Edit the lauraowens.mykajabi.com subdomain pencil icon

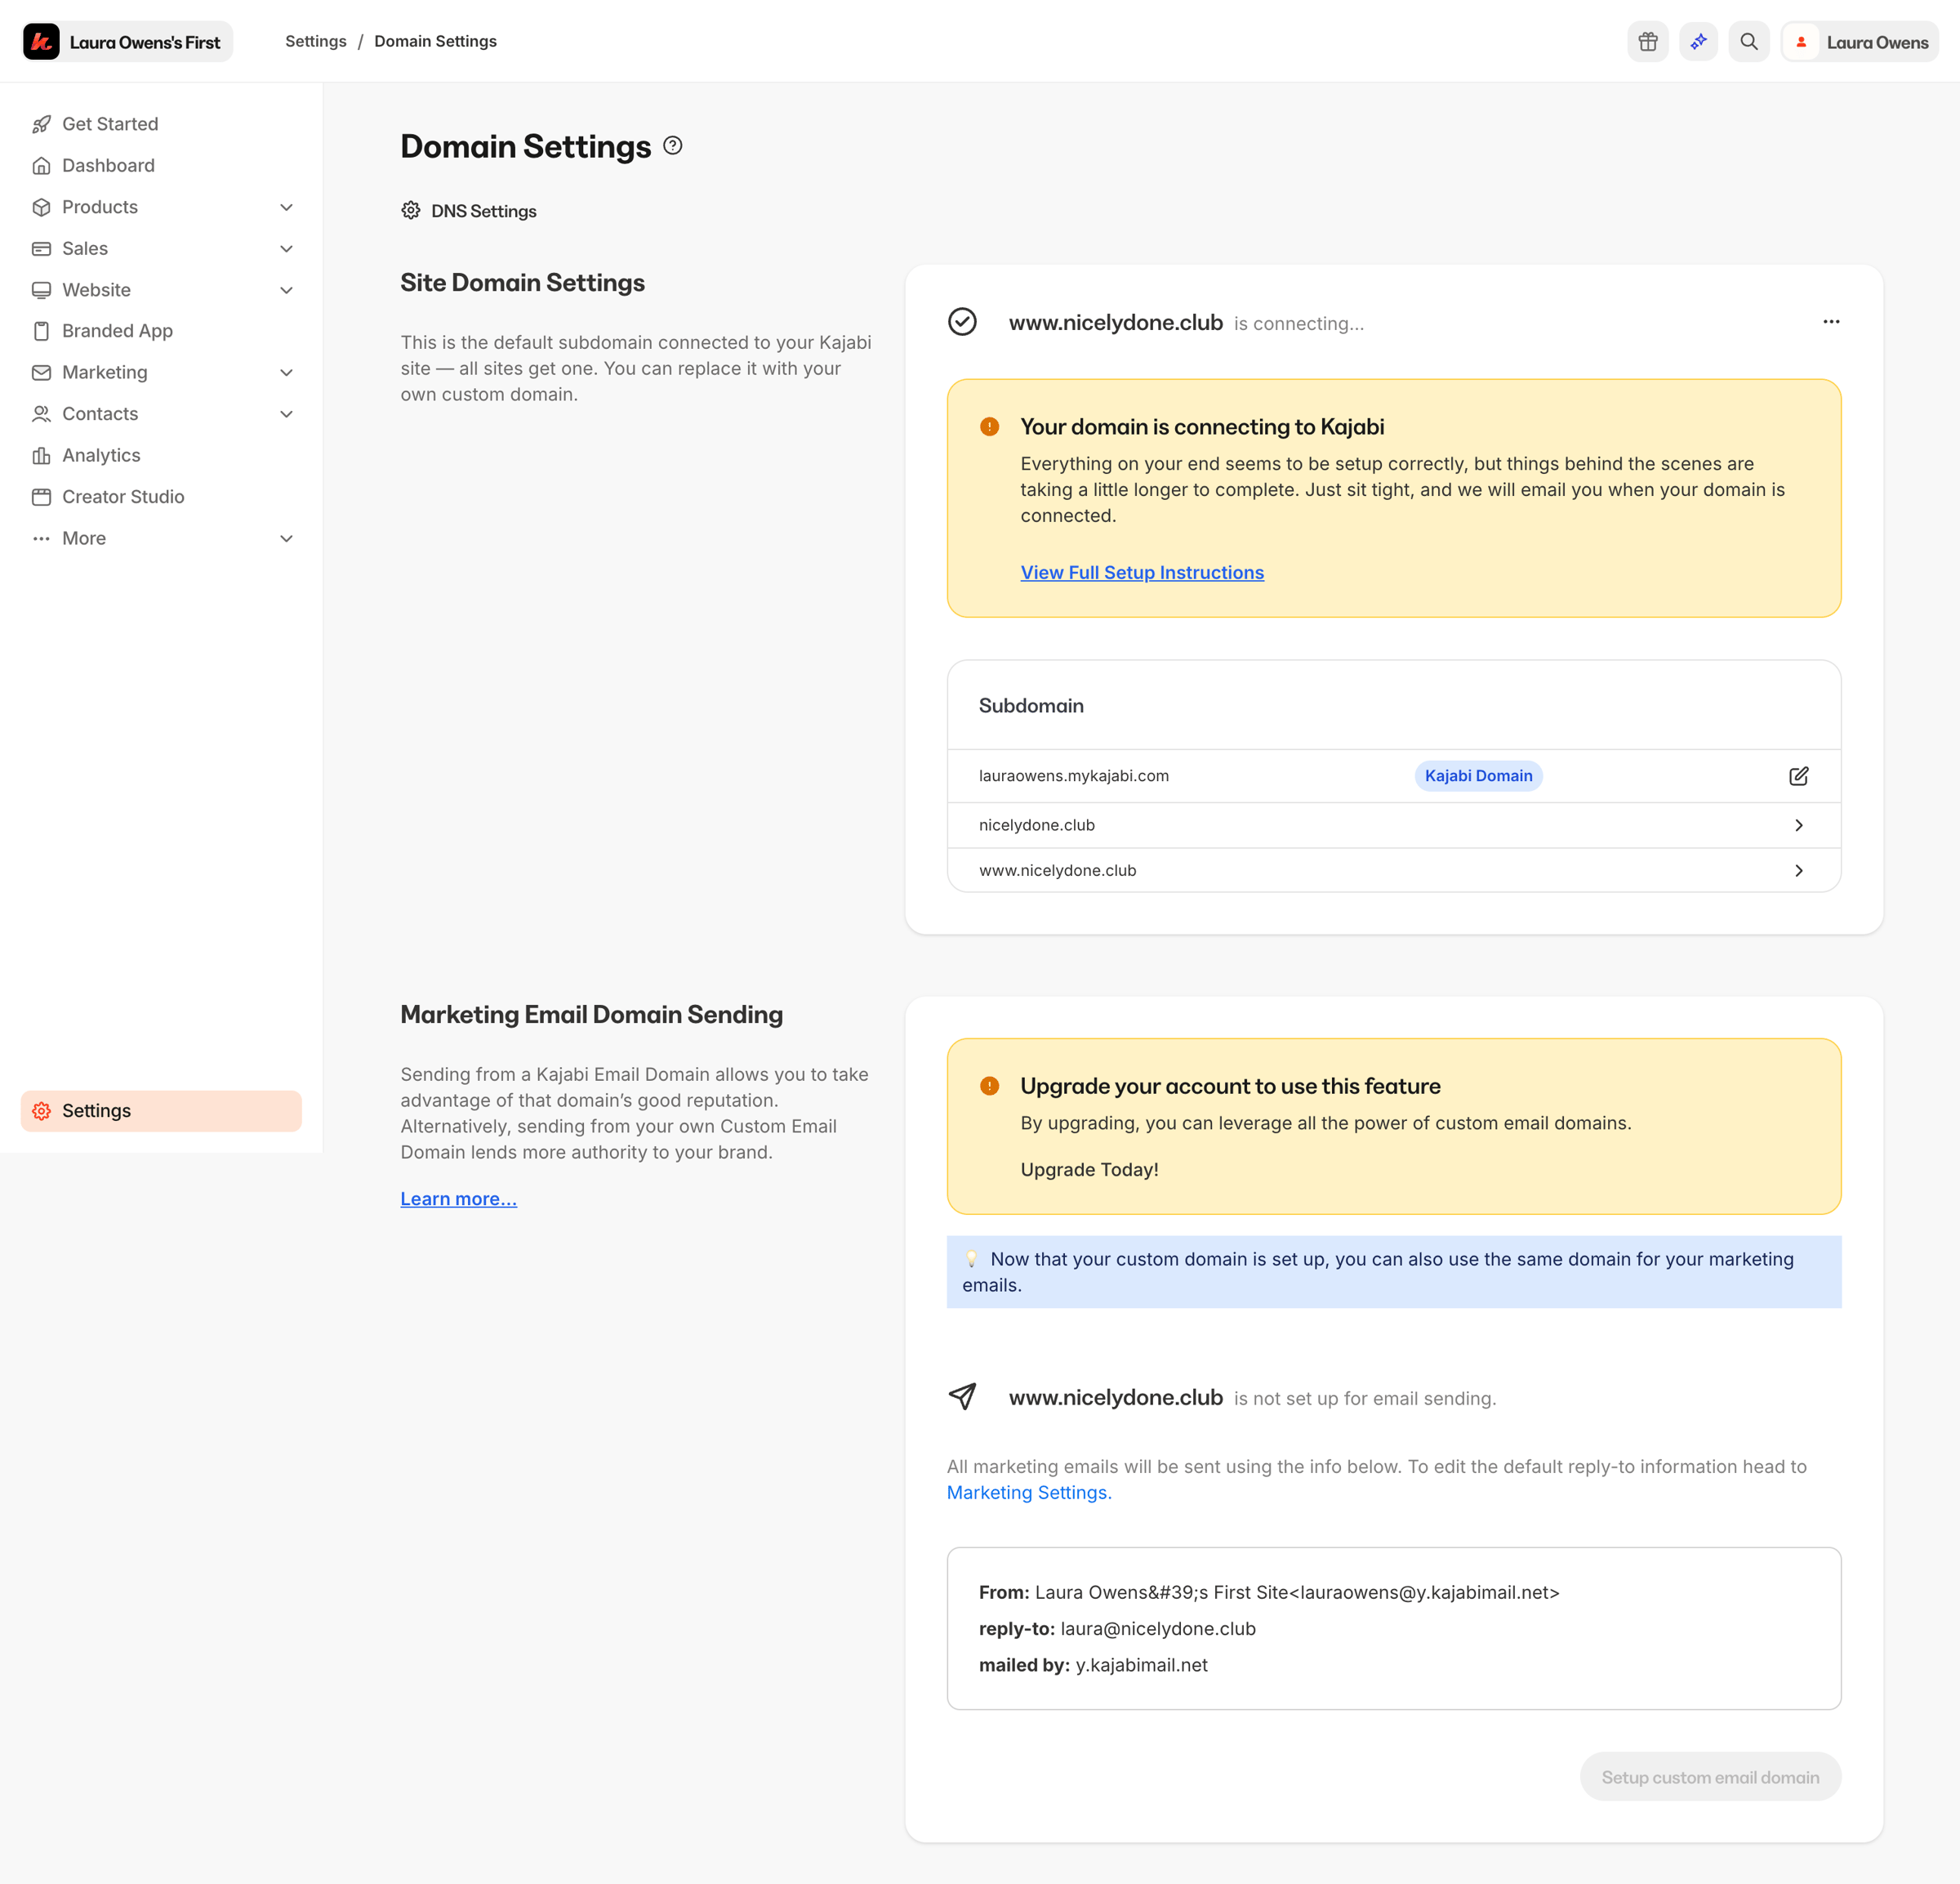coord(1798,776)
